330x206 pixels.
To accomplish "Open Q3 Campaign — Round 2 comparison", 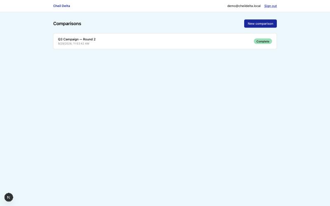I will pyautogui.click(x=165, y=41).
